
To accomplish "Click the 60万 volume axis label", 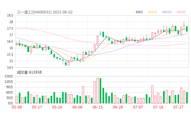I will [10, 92].
